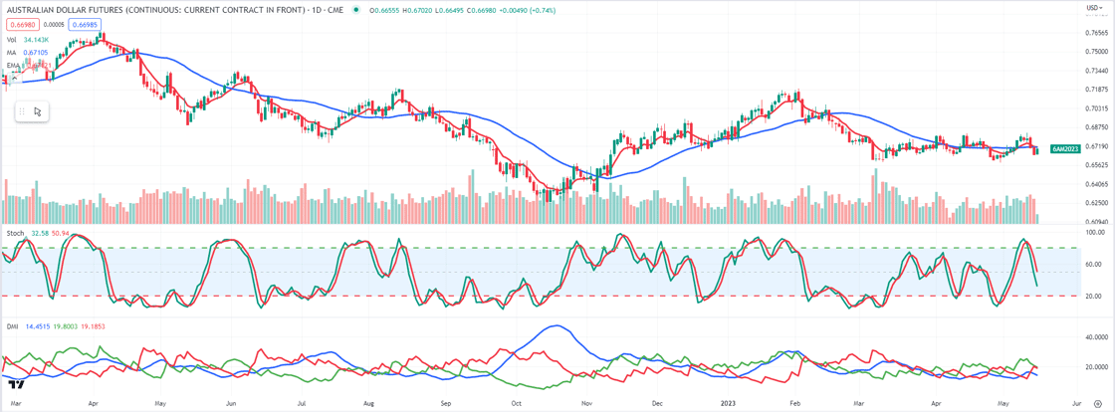
Task: Click the MA value 0.67105
Action: pyautogui.click(x=34, y=52)
